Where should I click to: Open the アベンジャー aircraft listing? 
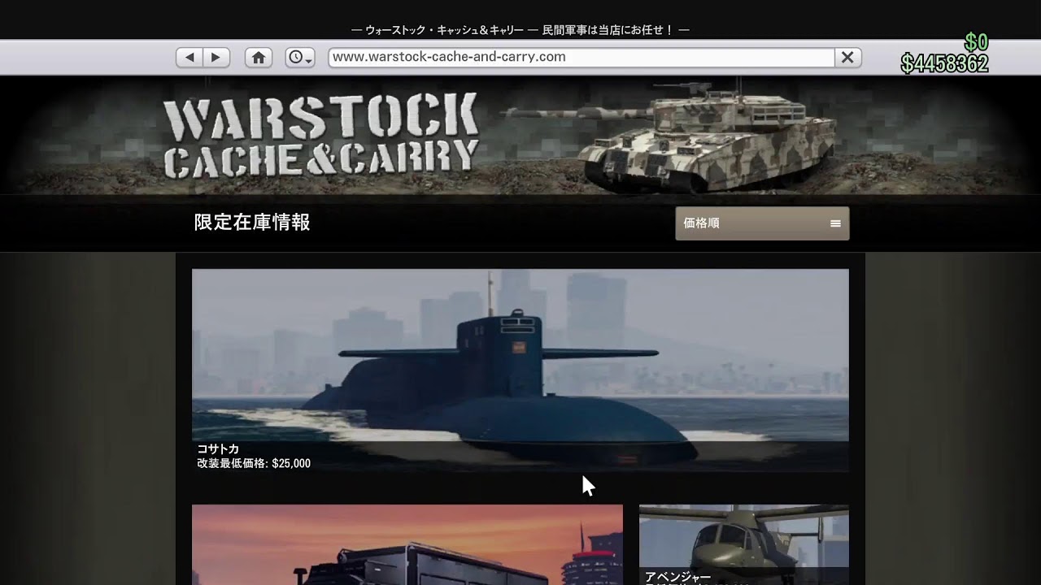[744, 544]
